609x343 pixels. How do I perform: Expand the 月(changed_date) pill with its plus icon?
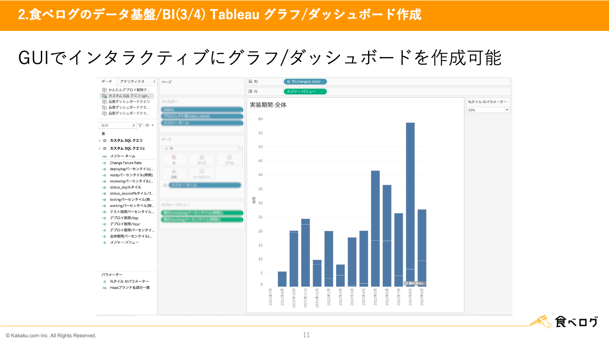pos(288,81)
